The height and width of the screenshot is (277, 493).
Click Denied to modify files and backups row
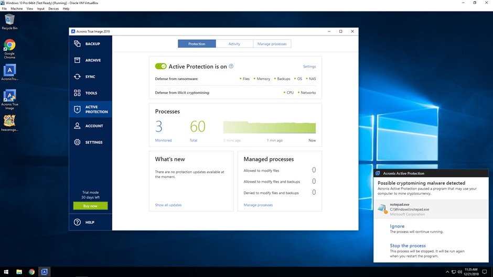280,193
